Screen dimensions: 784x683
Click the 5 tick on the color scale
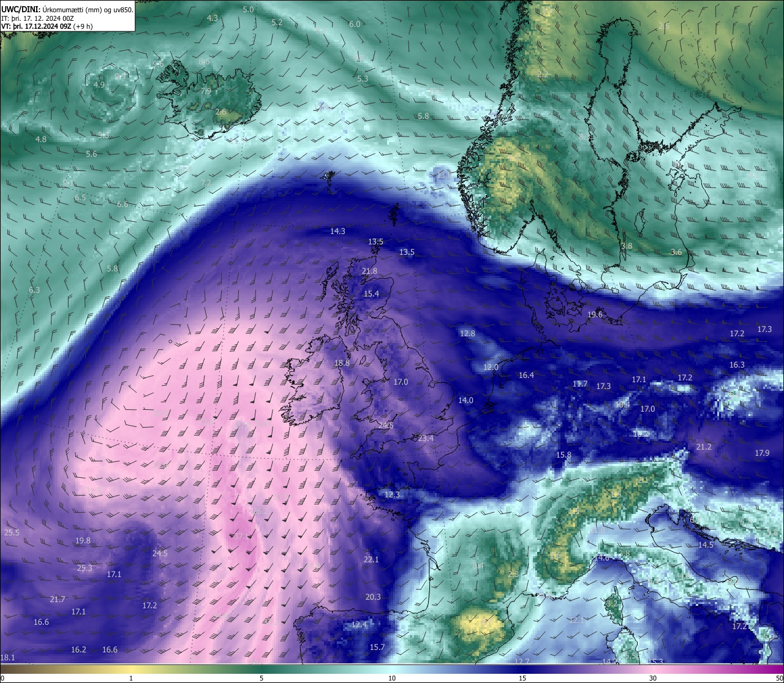click(262, 678)
